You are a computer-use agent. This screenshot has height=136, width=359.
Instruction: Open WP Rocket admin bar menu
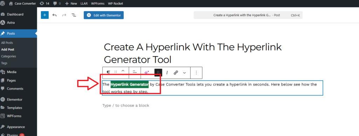tap(115, 4)
